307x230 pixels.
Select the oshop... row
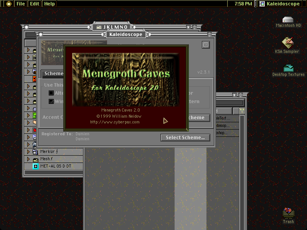(x=227, y=133)
